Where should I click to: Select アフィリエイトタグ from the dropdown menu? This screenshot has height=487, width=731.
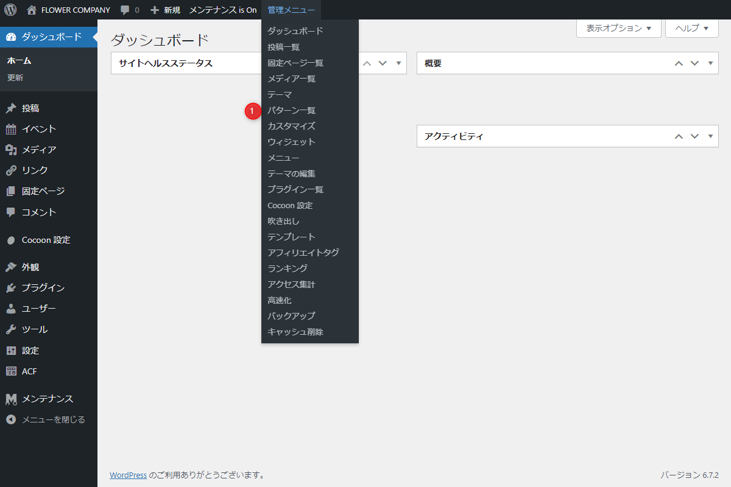pos(310,253)
